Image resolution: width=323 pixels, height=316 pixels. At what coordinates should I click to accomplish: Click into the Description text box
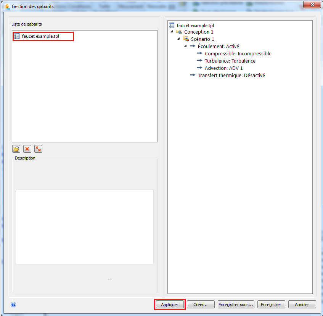point(85,227)
